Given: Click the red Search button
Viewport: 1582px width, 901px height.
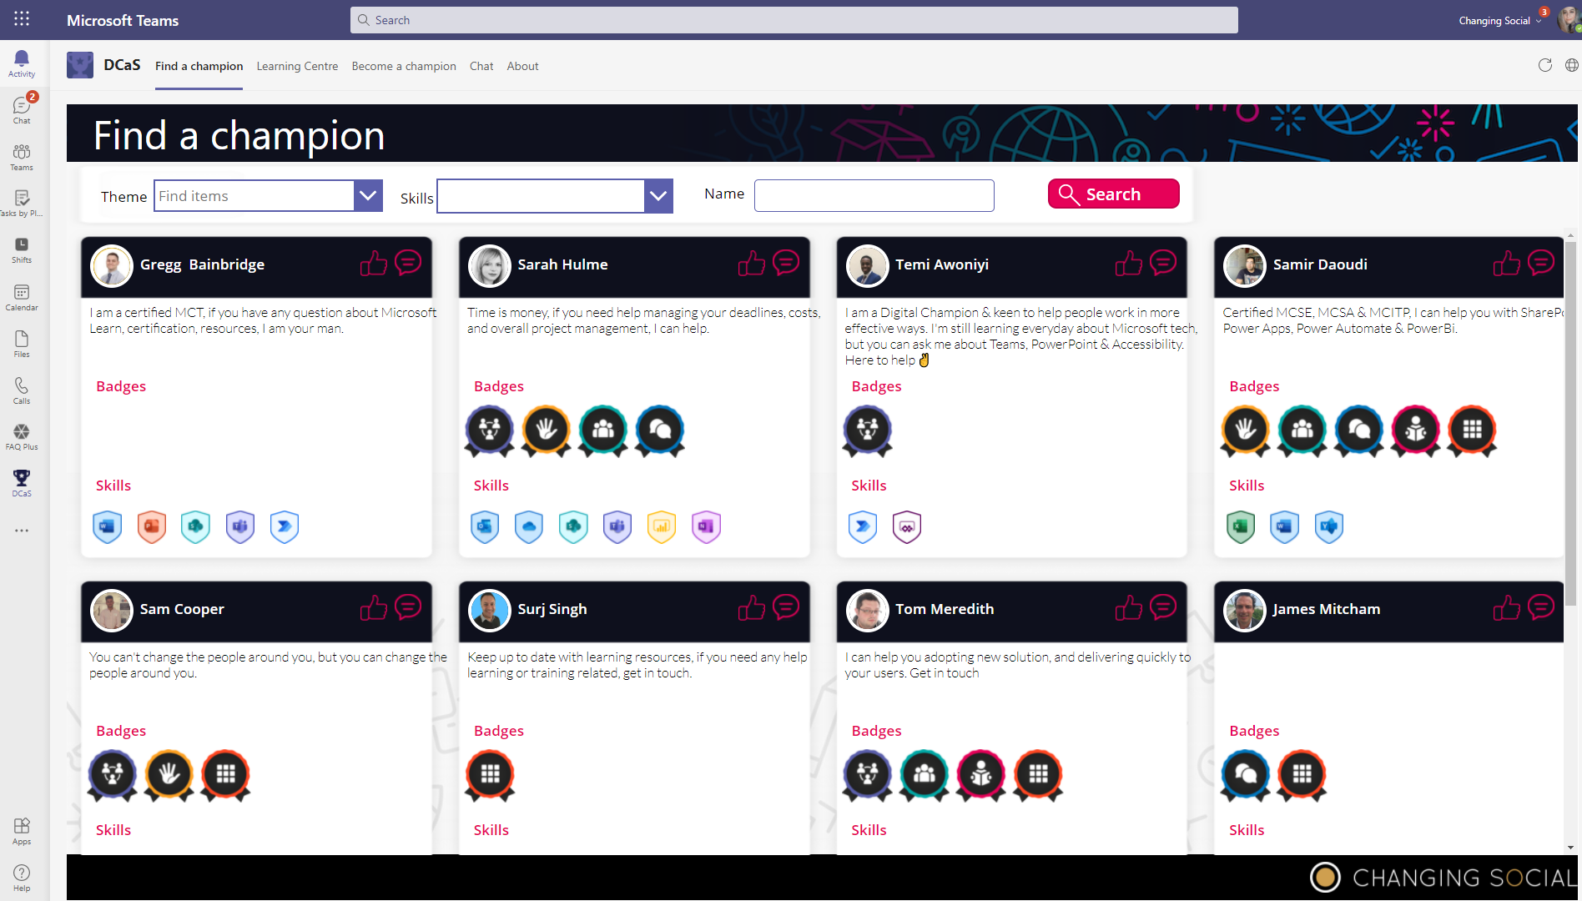Looking at the screenshot, I should tap(1113, 194).
